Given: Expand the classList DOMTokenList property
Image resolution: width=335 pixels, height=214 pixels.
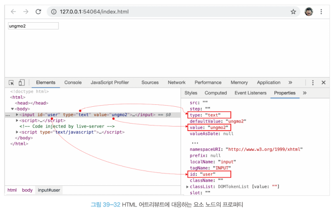Looking at the screenshot, I should tap(188, 187).
